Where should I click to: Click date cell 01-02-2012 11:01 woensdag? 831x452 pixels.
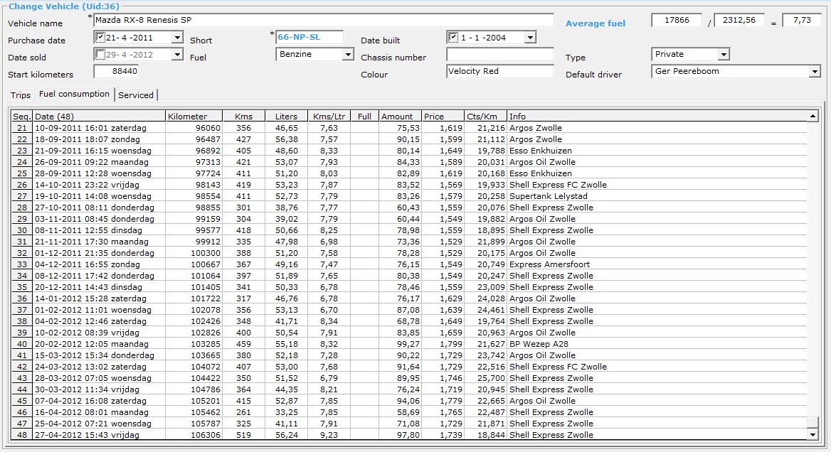coord(99,310)
